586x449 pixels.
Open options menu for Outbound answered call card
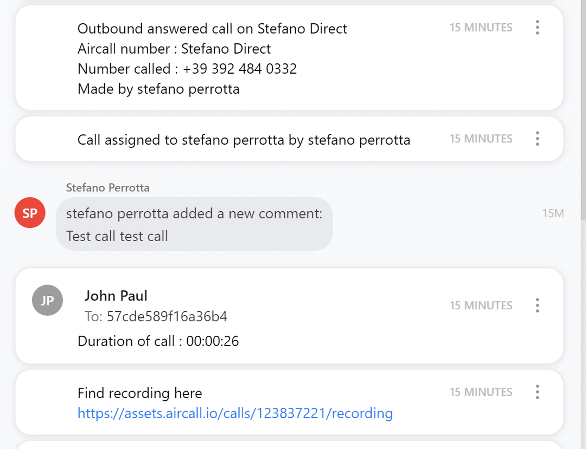click(537, 28)
